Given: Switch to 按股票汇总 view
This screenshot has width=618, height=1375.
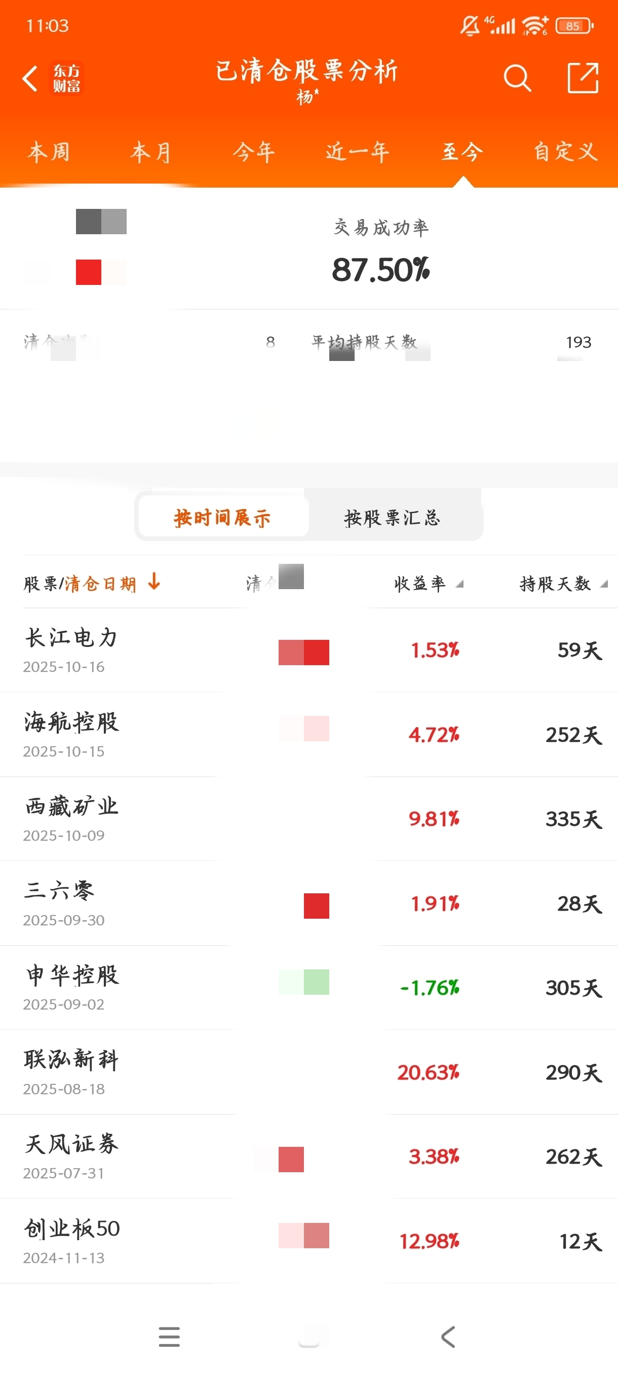Looking at the screenshot, I should [x=393, y=517].
